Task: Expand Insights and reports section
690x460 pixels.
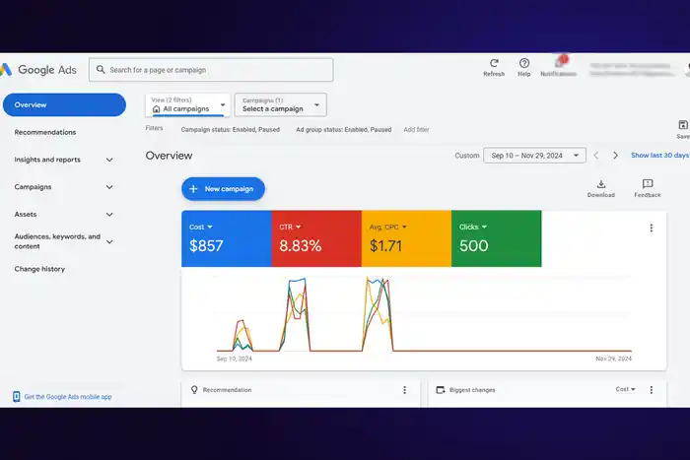Action: click(x=109, y=160)
